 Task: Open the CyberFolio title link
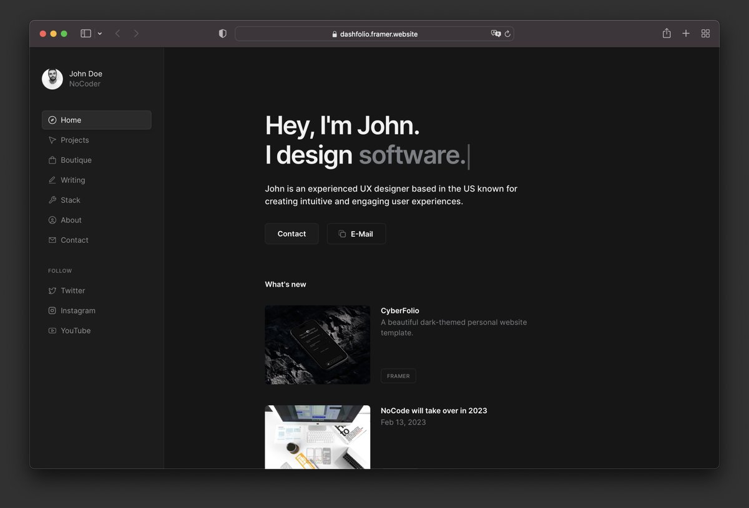coord(400,310)
